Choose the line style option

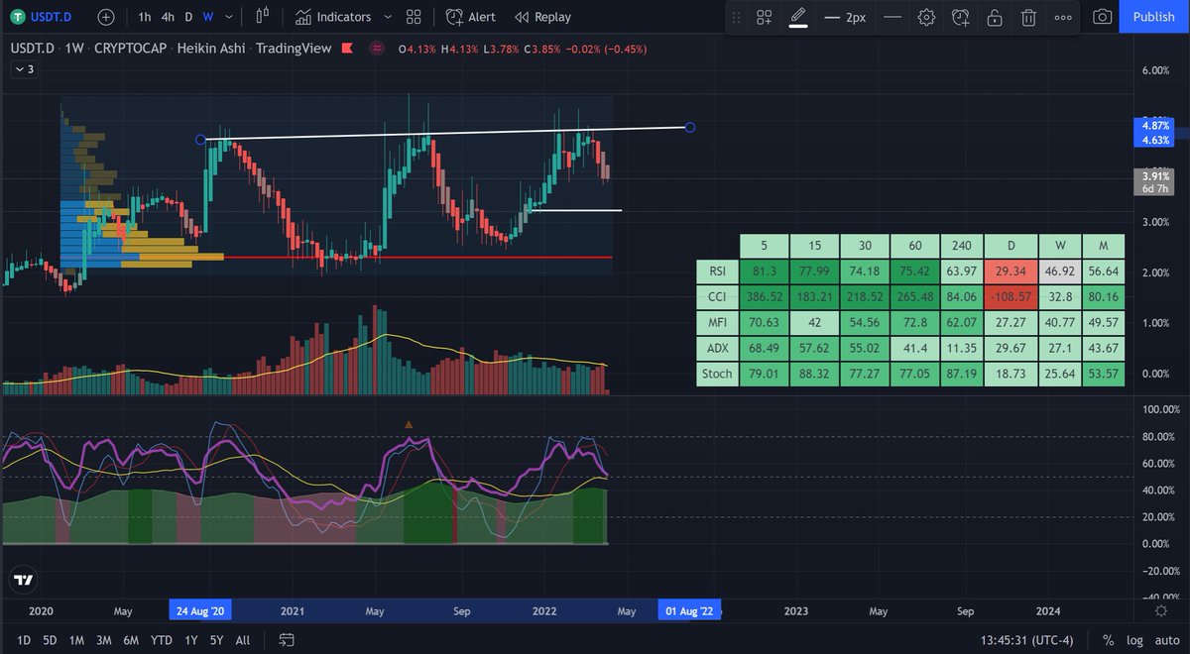(892, 18)
